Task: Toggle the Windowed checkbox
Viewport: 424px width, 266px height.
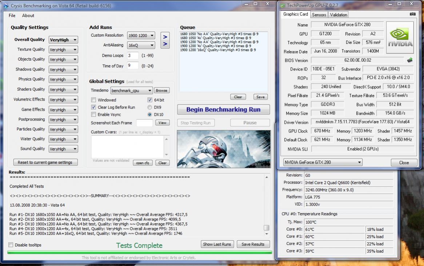Action: coord(93,100)
